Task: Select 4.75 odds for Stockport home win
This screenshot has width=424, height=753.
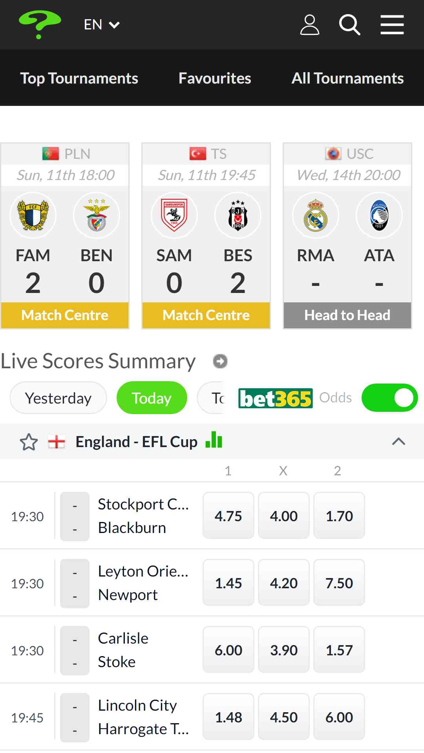Action: point(228,516)
